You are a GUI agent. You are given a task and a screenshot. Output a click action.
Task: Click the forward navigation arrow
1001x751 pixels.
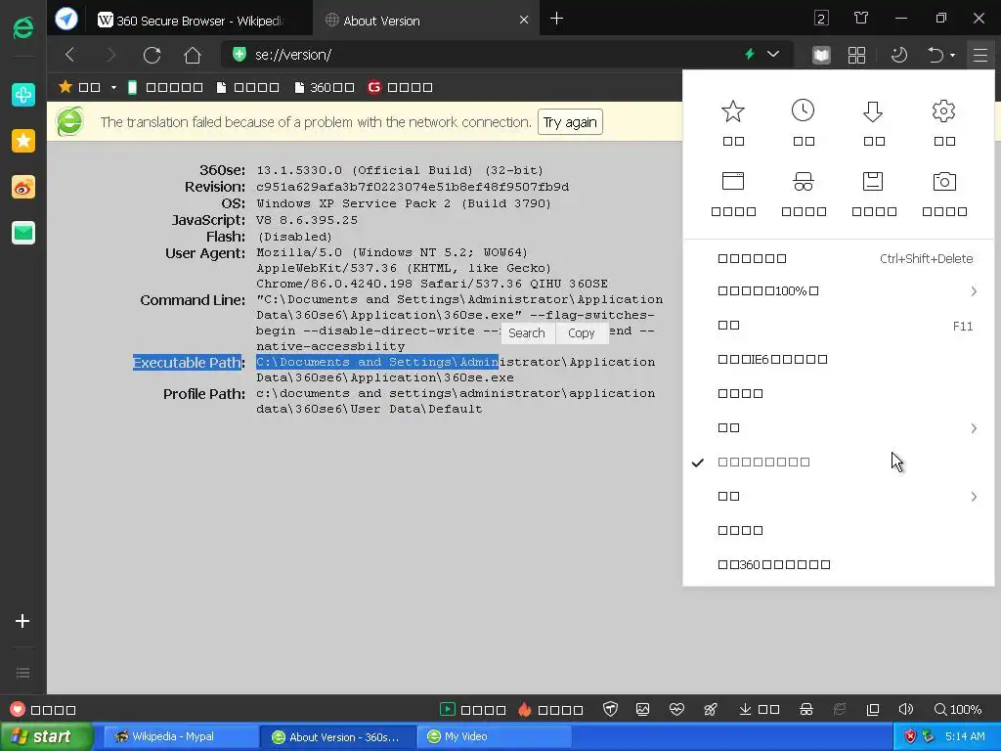tap(111, 55)
